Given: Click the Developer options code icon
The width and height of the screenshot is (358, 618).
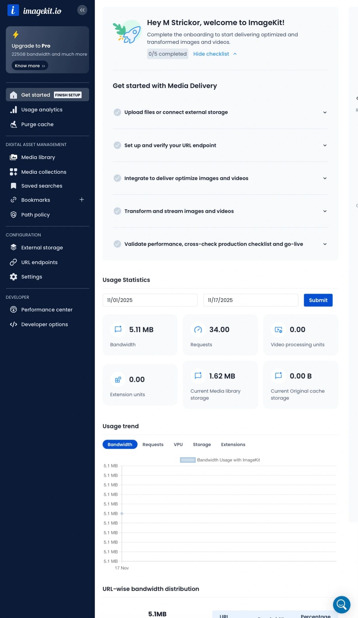Looking at the screenshot, I should (x=14, y=324).
